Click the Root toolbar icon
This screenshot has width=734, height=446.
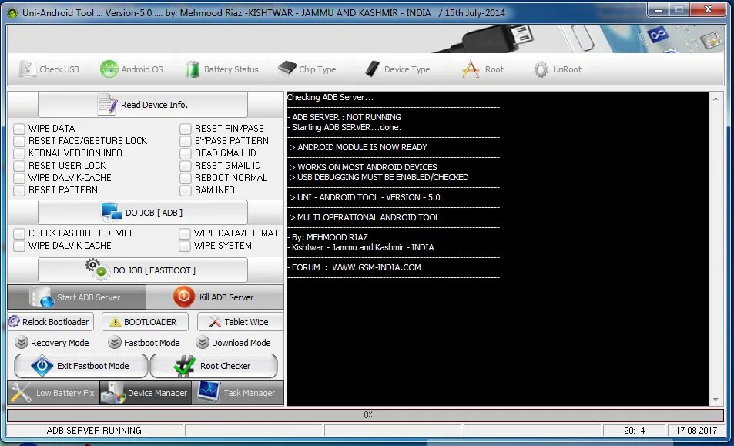click(x=471, y=69)
